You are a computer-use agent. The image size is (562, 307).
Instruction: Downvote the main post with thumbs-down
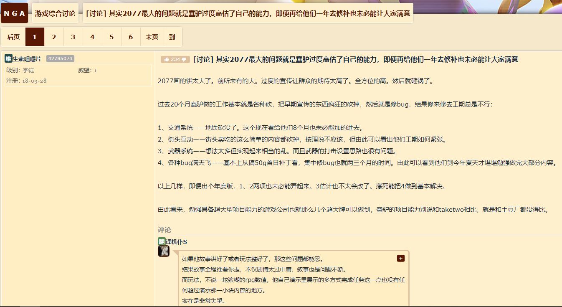pyautogui.click(x=184, y=60)
